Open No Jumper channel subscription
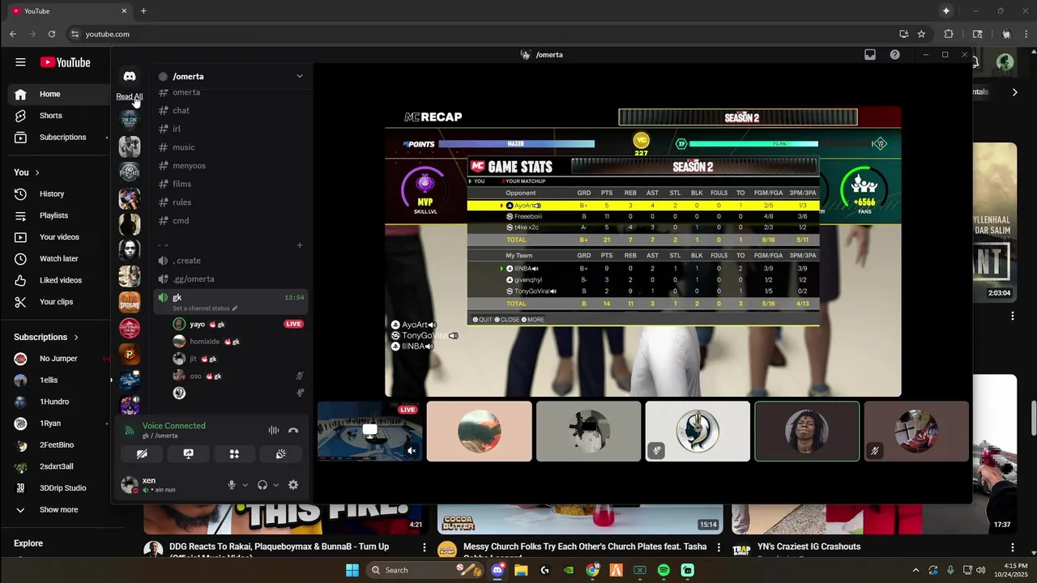Image resolution: width=1037 pixels, height=583 pixels. 58,359
